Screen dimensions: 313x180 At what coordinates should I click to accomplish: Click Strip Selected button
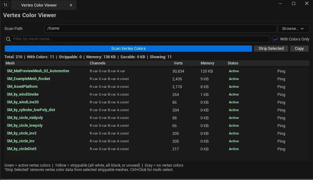(271, 49)
